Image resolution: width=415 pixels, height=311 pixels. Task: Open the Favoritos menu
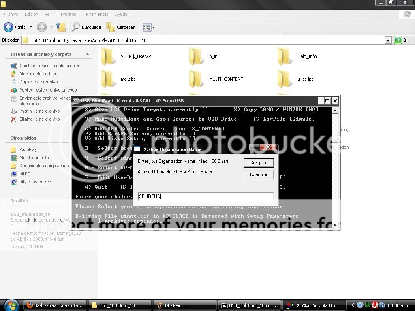point(67,14)
